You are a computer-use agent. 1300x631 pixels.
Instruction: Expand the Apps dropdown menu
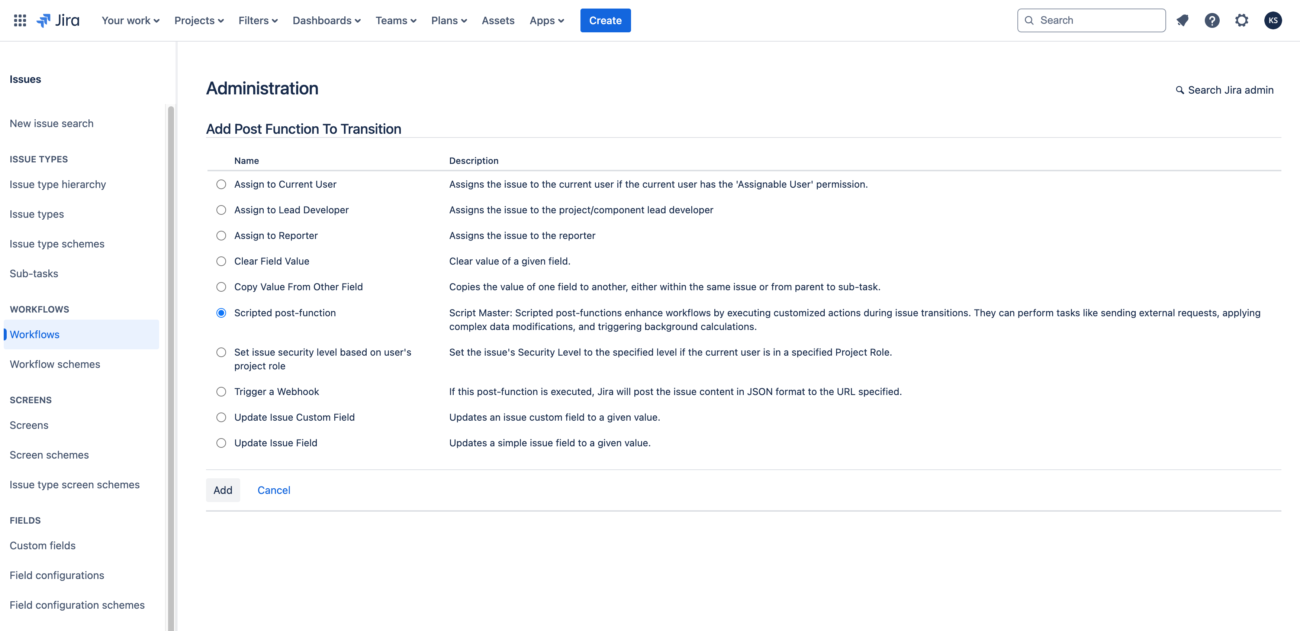pyautogui.click(x=547, y=20)
